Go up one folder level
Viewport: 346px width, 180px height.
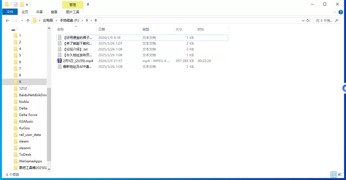pos(28,20)
